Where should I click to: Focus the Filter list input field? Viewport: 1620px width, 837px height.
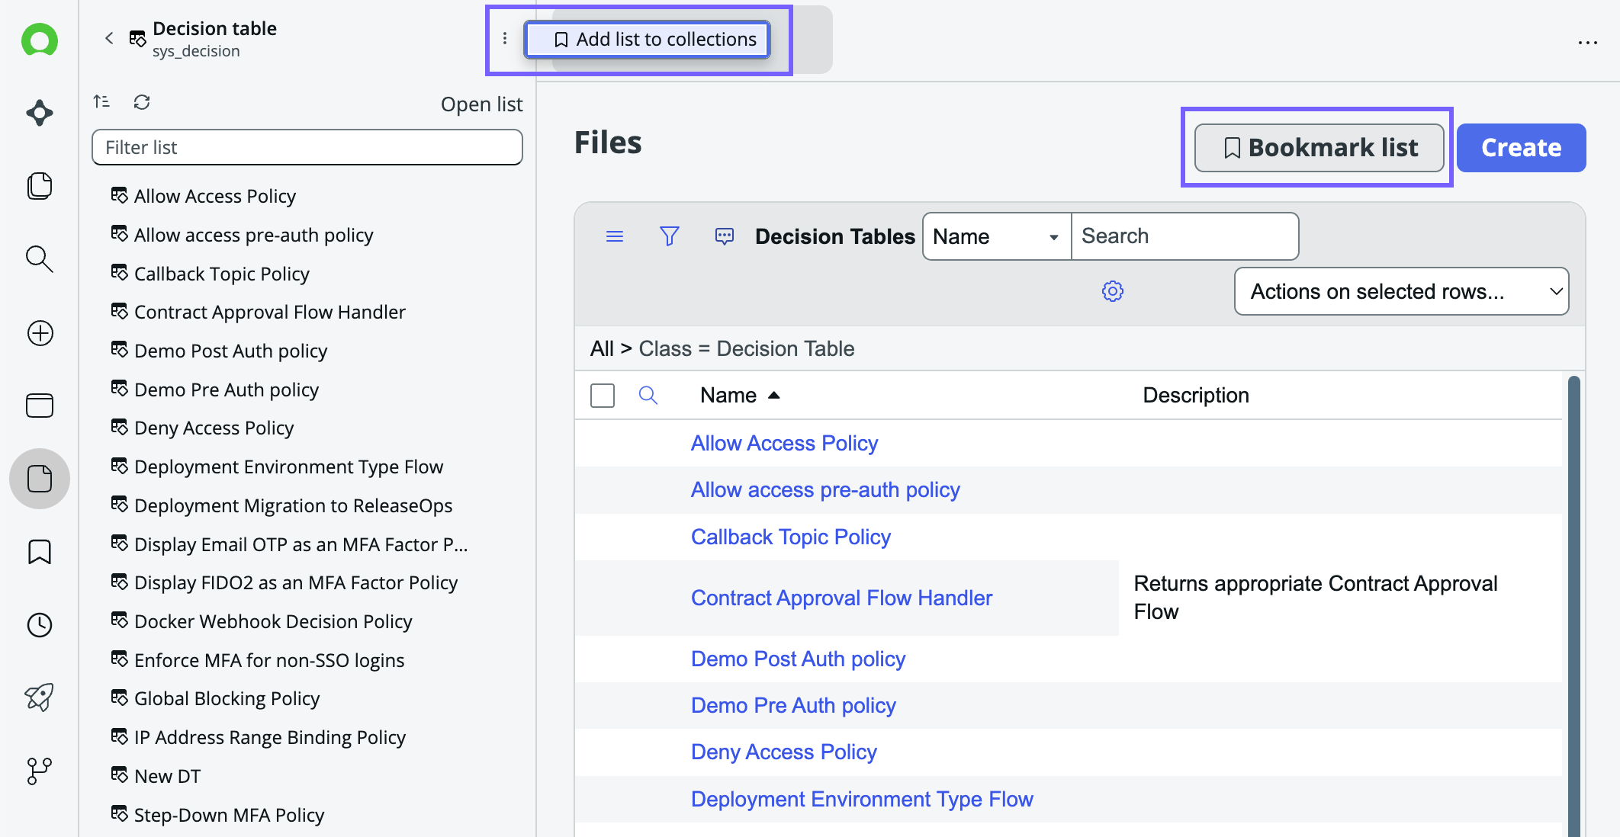[x=307, y=147]
